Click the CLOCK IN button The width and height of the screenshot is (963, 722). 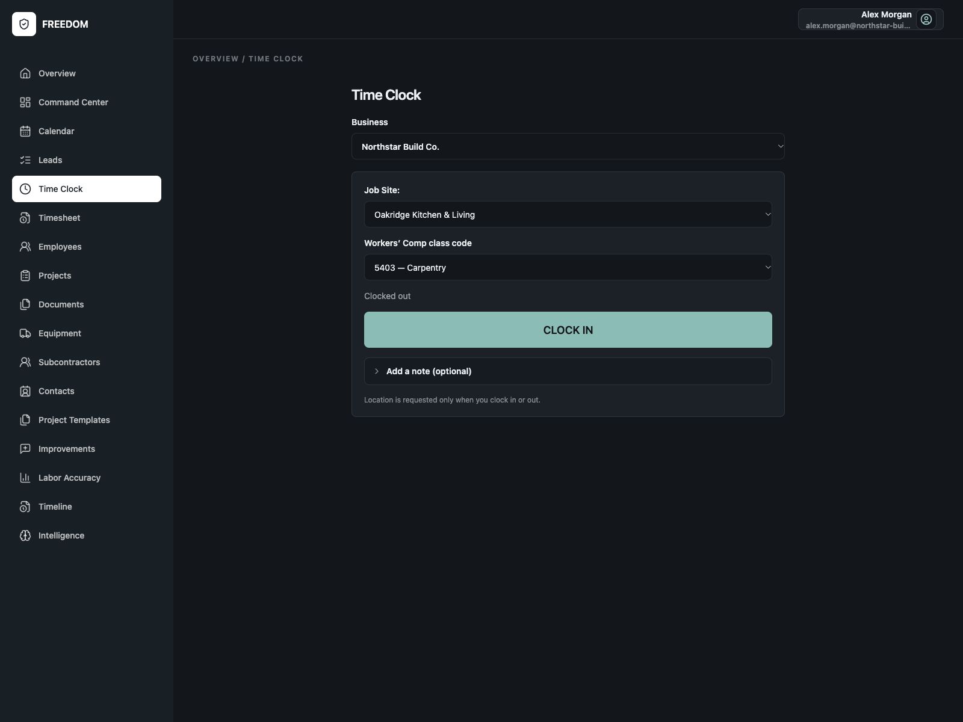(x=568, y=330)
